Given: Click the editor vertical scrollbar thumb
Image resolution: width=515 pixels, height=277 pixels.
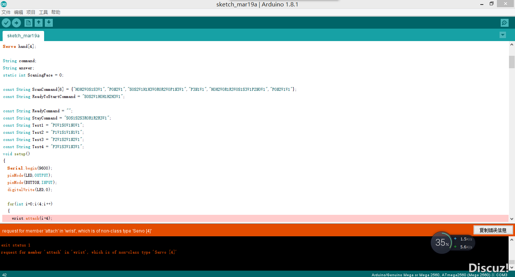Looking at the screenshot, I should pyautogui.click(x=512, y=62).
